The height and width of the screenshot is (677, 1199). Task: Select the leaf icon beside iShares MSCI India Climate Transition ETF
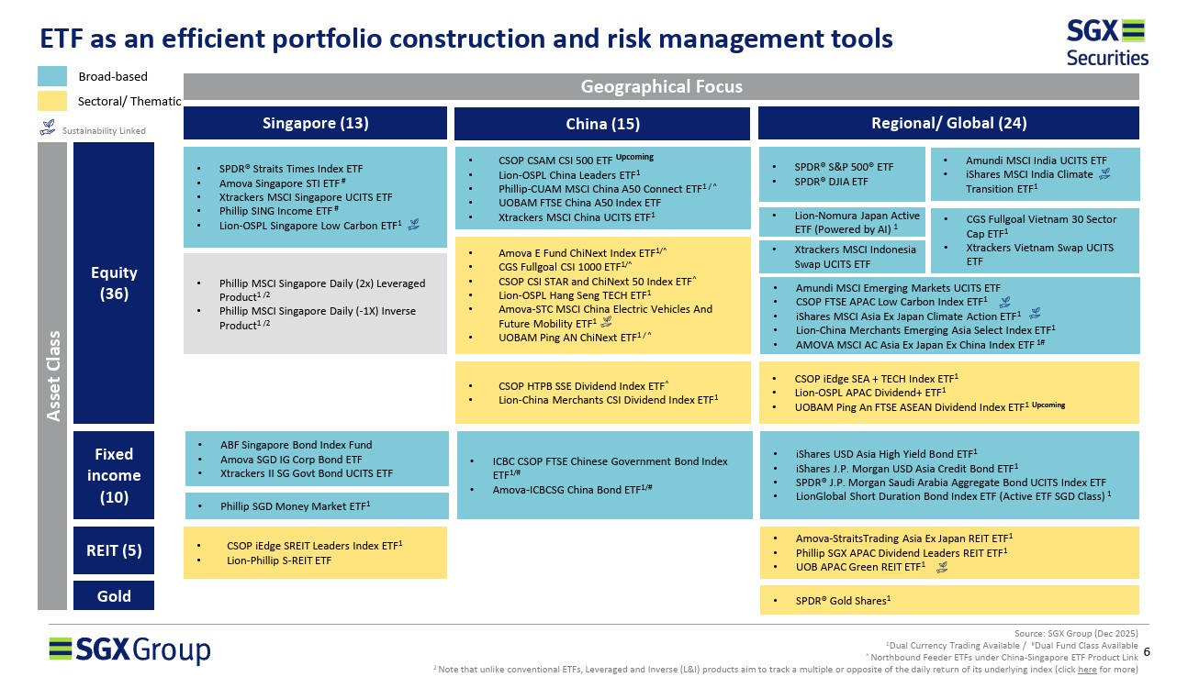pos(1104,173)
